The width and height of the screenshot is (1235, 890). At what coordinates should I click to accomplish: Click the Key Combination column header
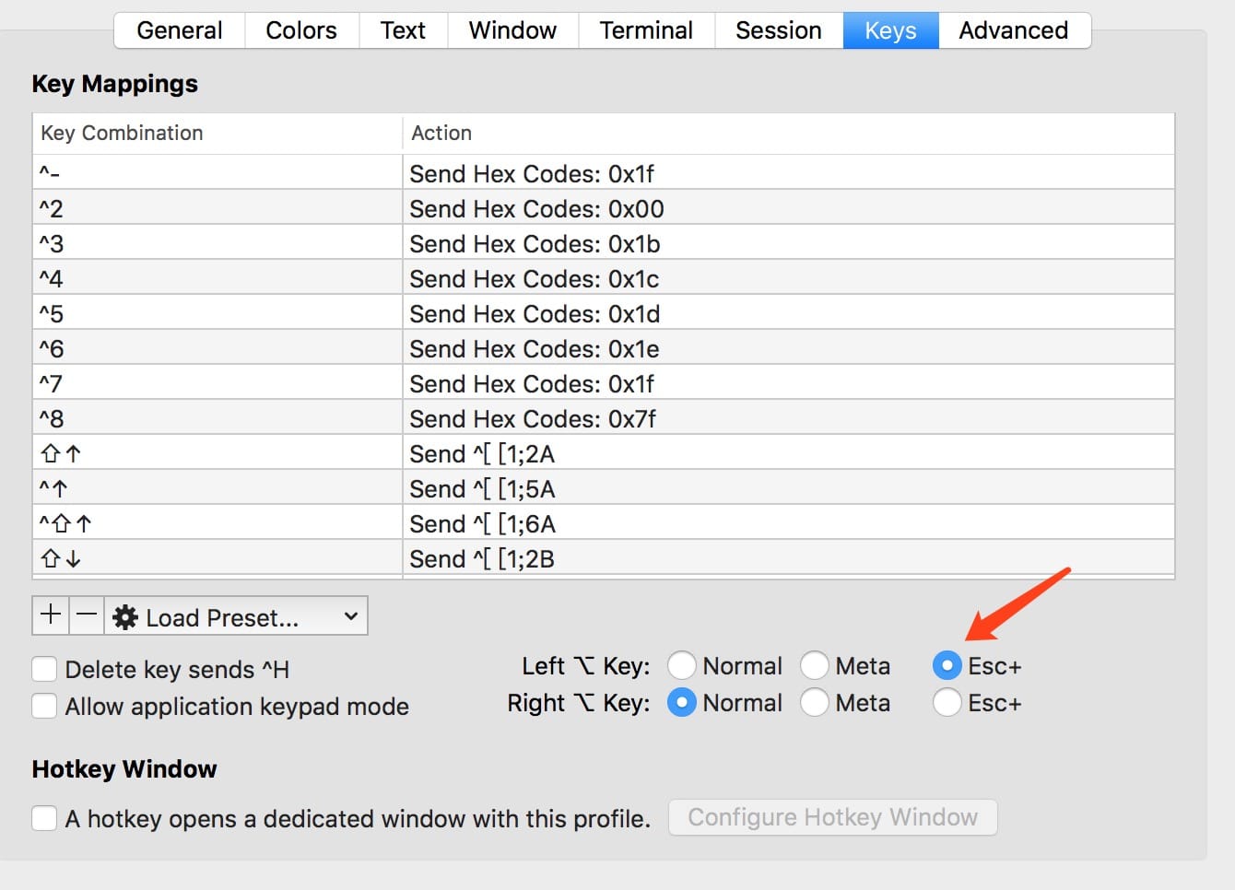[217, 133]
